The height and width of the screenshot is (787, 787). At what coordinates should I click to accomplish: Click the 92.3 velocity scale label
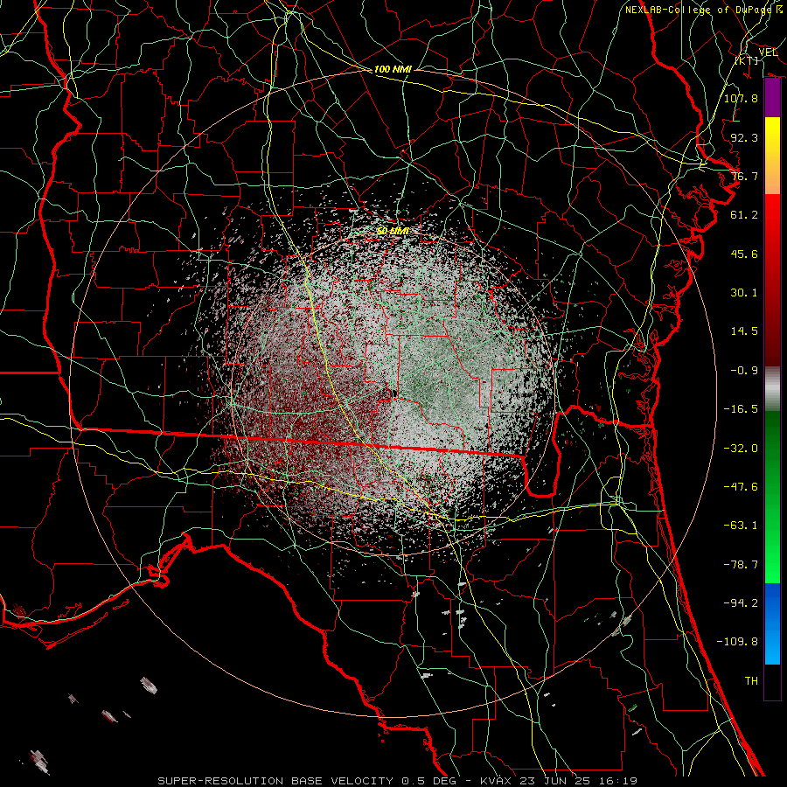[x=744, y=137]
